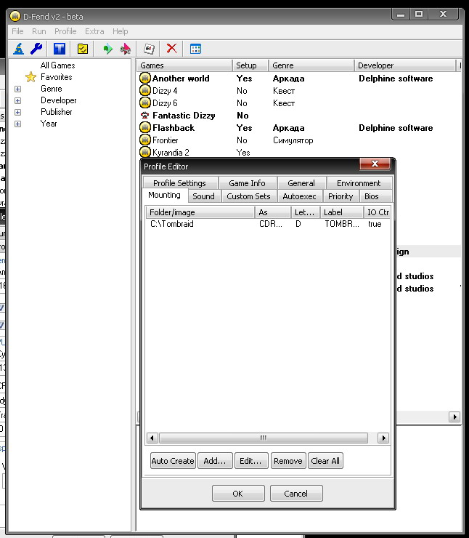The height and width of the screenshot is (538, 469).
Task: Click the blue grid view icon
Action: 195,49
